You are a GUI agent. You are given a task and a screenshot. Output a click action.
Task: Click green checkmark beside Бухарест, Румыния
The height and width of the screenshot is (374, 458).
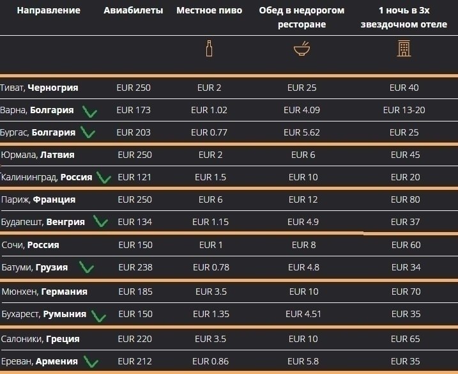coord(98,315)
